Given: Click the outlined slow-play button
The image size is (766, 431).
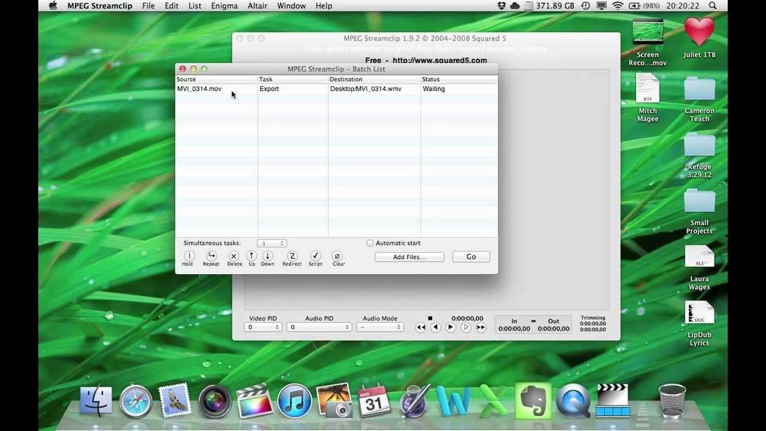Looking at the screenshot, I should pyautogui.click(x=466, y=327).
